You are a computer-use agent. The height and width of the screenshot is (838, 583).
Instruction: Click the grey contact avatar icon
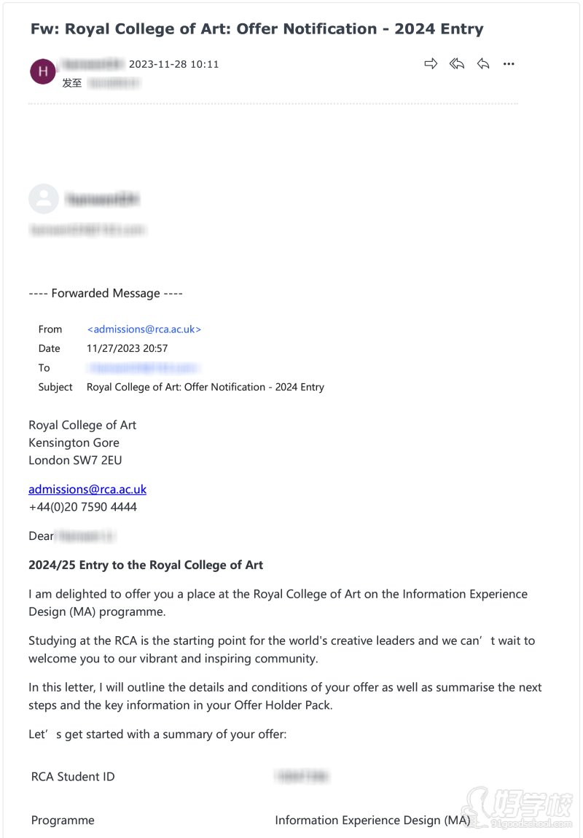point(43,198)
